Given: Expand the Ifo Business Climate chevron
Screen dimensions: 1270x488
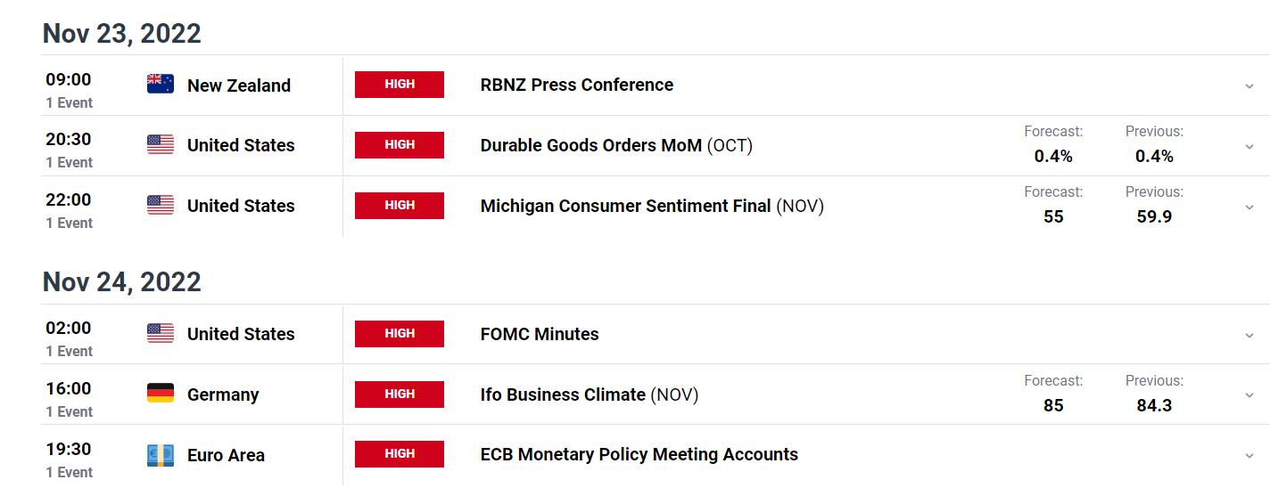Looking at the screenshot, I should click(1249, 395).
